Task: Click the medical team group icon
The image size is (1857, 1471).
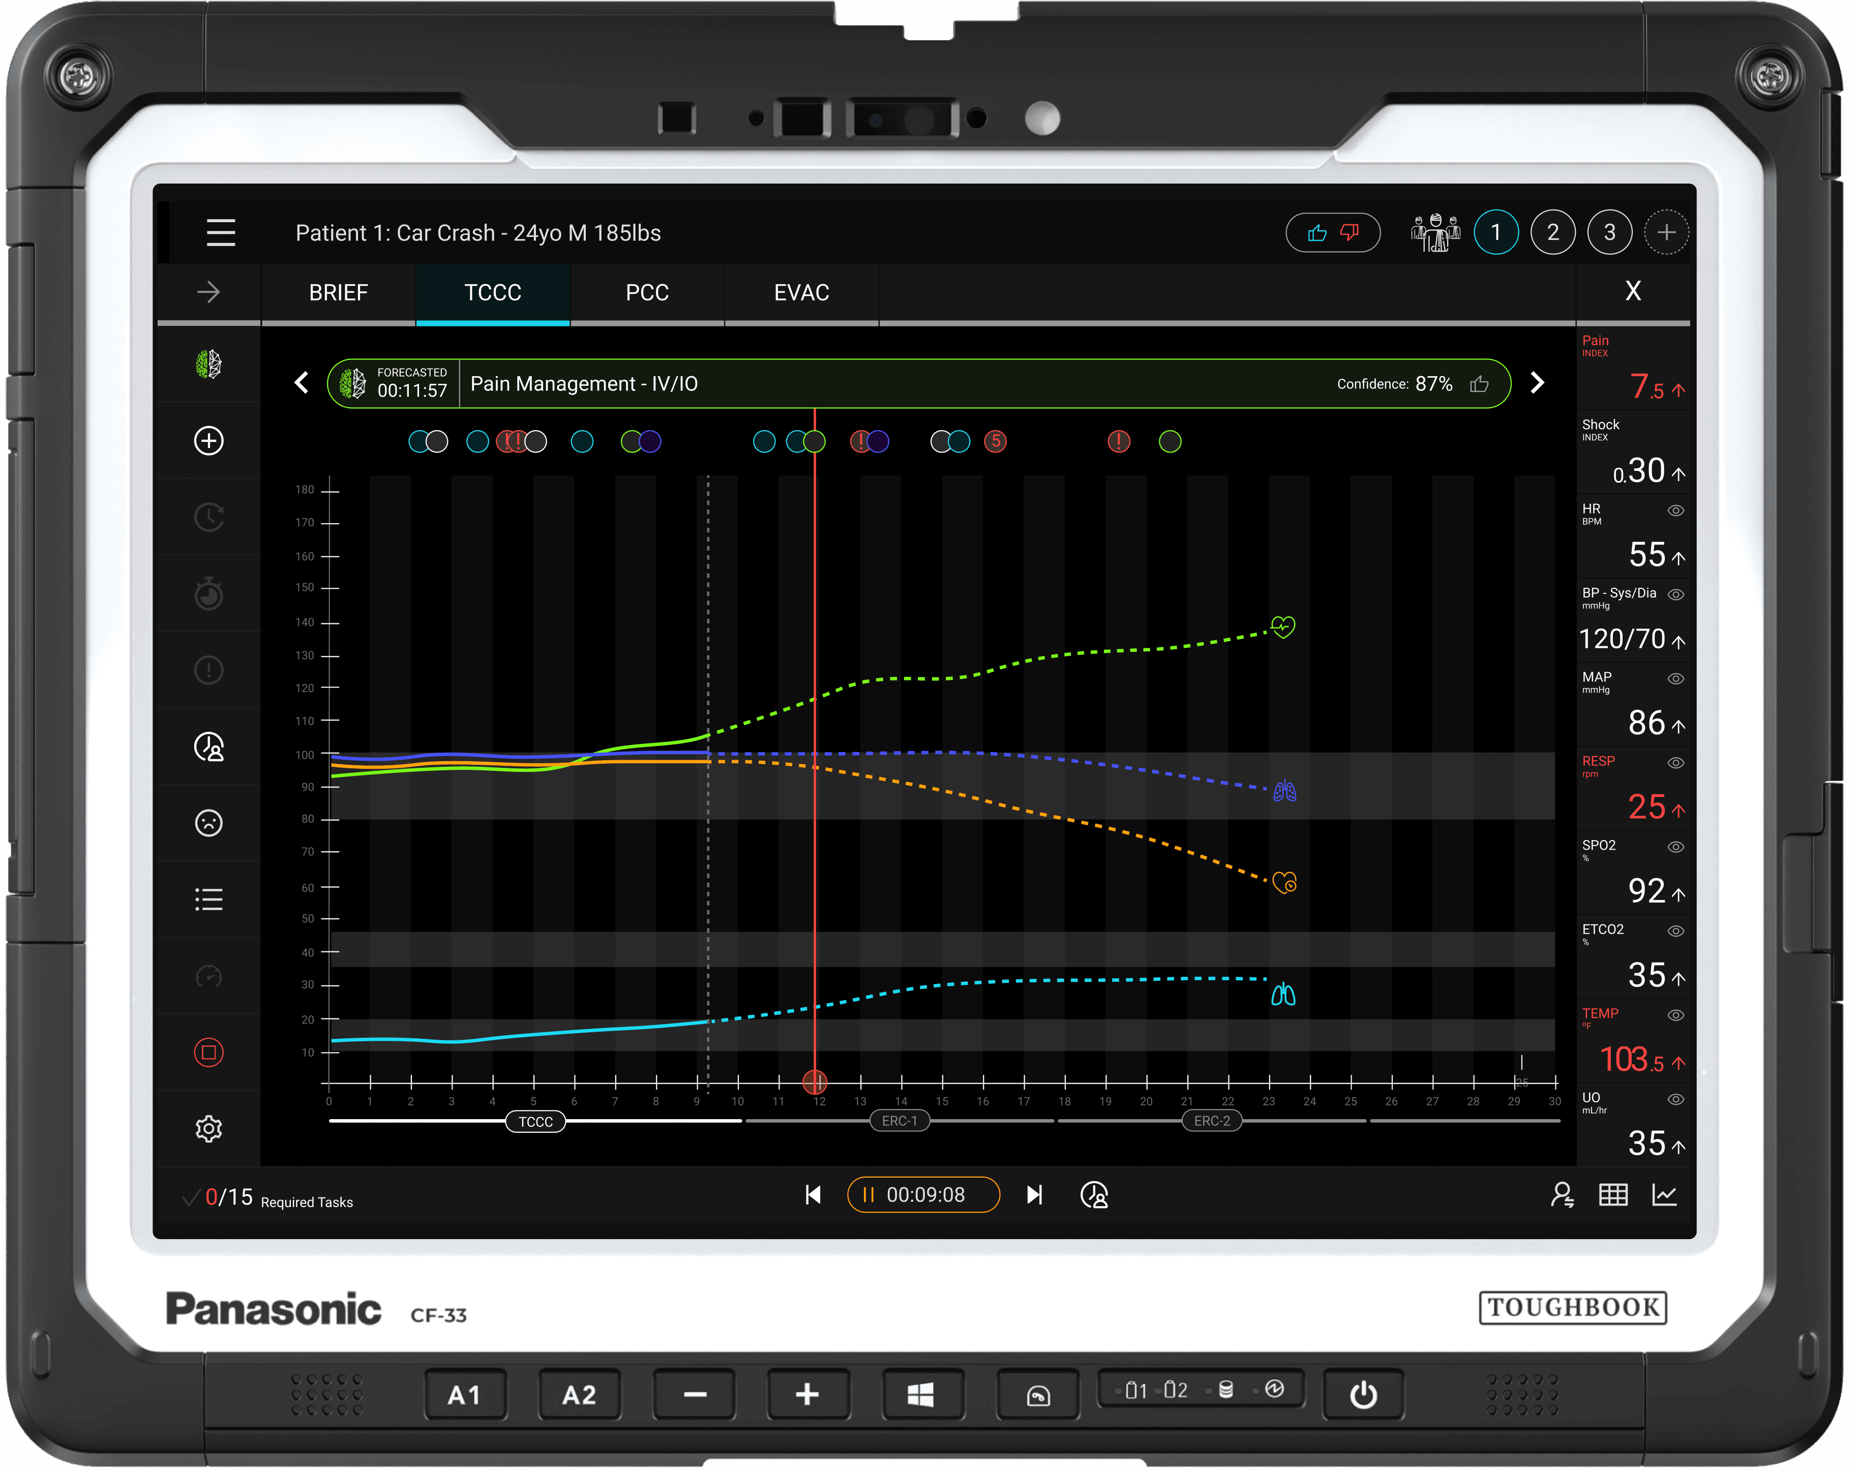Action: [1435, 232]
